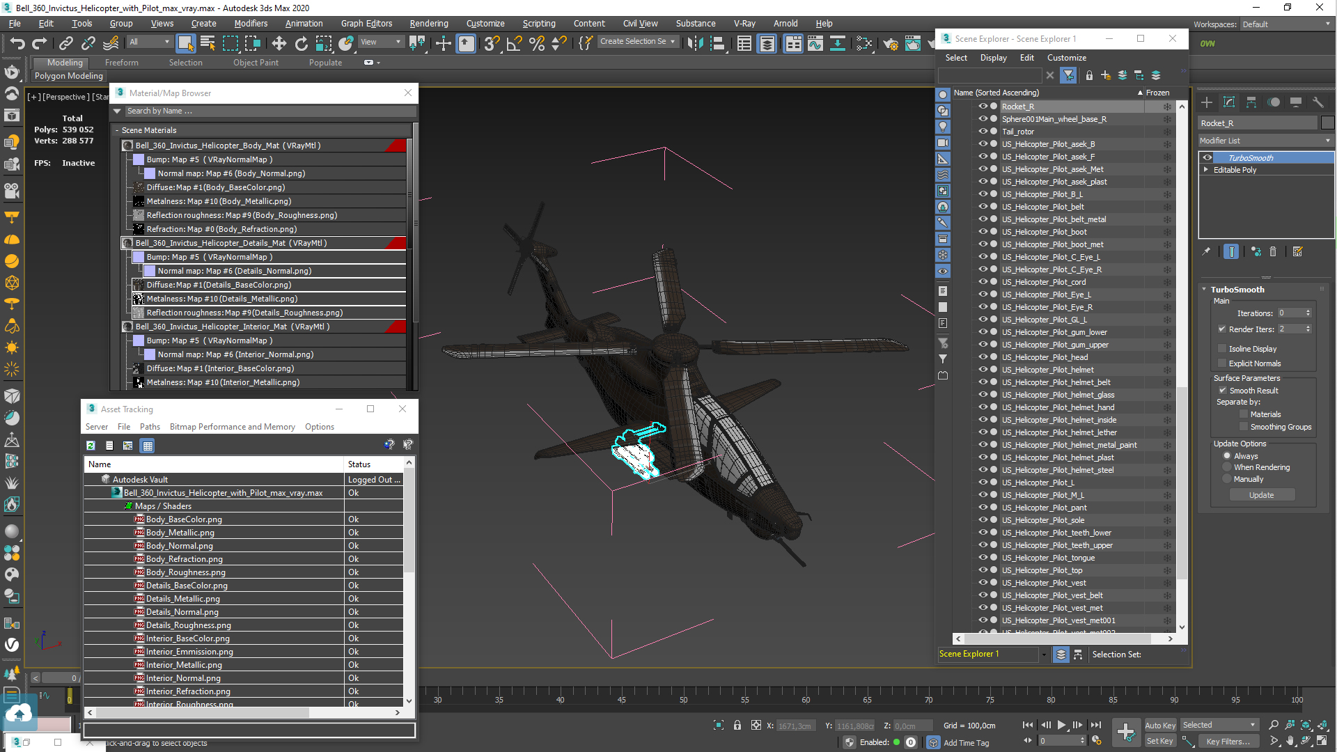The width and height of the screenshot is (1337, 752).
Task: Click Remove modifier trash icon
Action: click(1273, 252)
